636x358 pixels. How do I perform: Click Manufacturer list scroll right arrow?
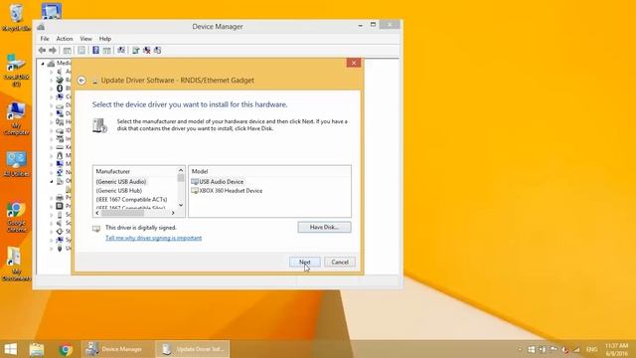click(173, 213)
